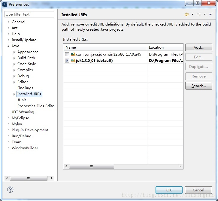Select JUnit in the preferences tree

(x=22, y=100)
